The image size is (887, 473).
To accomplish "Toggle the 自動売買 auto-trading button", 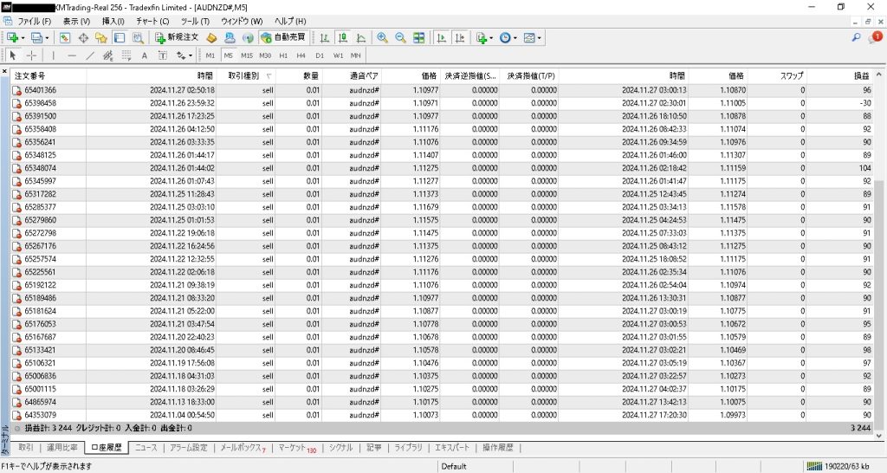I will 283,38.
